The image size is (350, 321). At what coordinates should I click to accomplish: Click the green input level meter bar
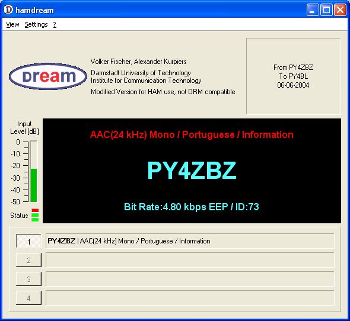tap(33, 185)
